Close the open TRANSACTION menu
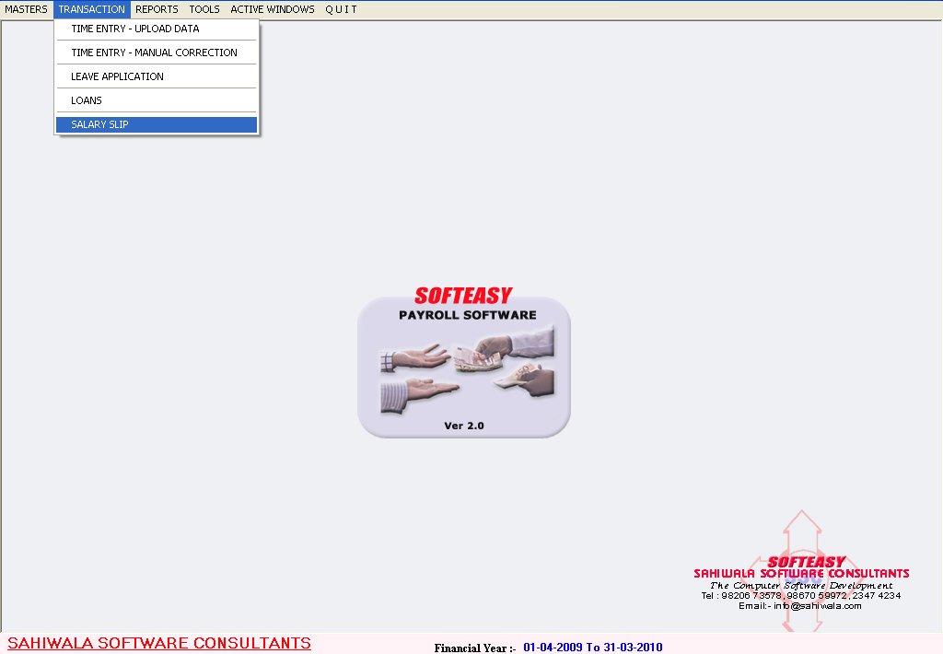The image size is (943, 654). pyautogui.click(x=91, y=9)
